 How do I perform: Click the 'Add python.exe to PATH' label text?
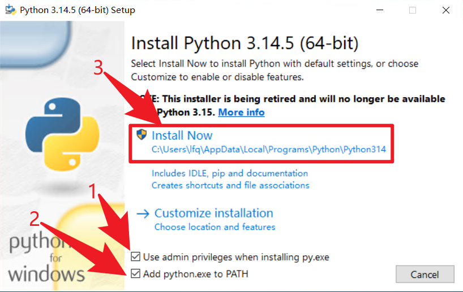[195, 274]
